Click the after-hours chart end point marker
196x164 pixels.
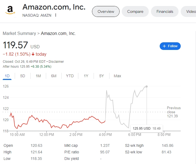[147, 87]
